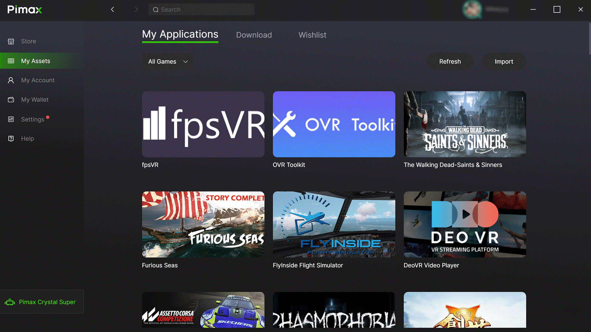
Task: Switch to the Download tab
Action: click(254, 35)
